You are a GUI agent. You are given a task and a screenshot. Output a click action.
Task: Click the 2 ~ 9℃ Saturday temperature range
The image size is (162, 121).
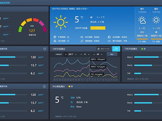142,28
